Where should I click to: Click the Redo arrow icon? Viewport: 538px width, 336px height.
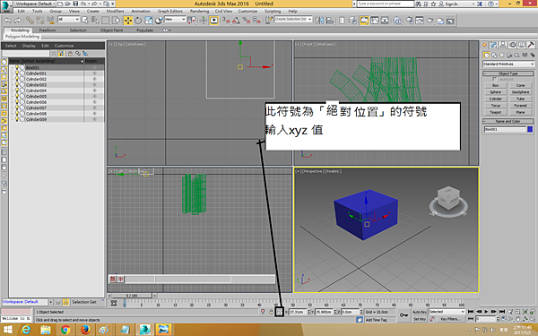pos(17,21)
